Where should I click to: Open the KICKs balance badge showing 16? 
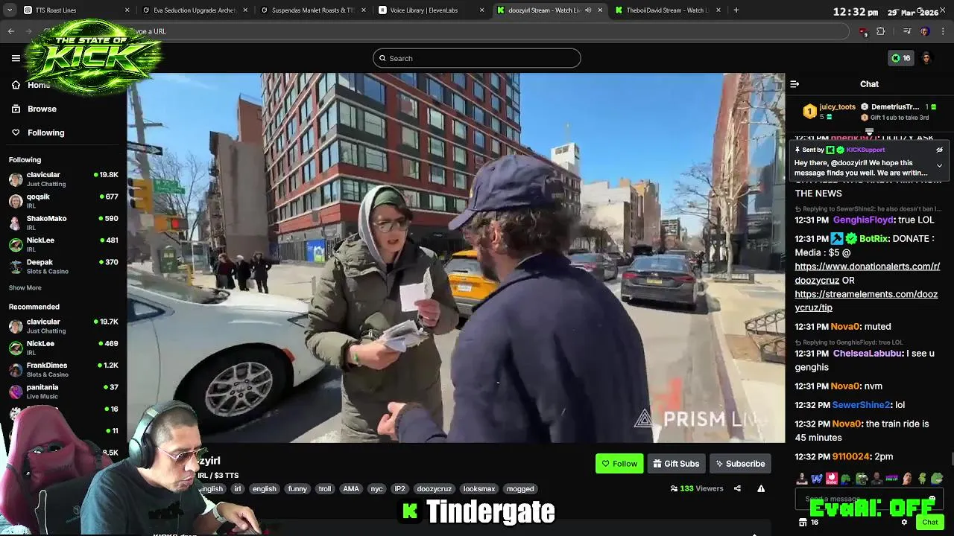point(901,58)
